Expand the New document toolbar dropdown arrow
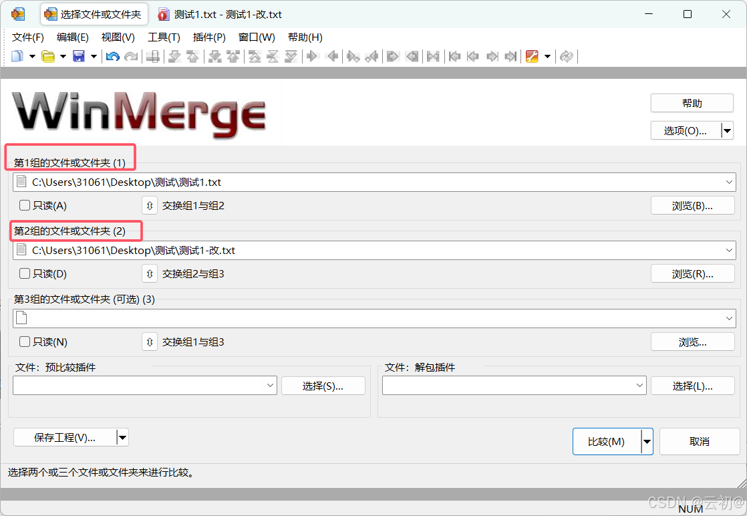 pos(32,56)
